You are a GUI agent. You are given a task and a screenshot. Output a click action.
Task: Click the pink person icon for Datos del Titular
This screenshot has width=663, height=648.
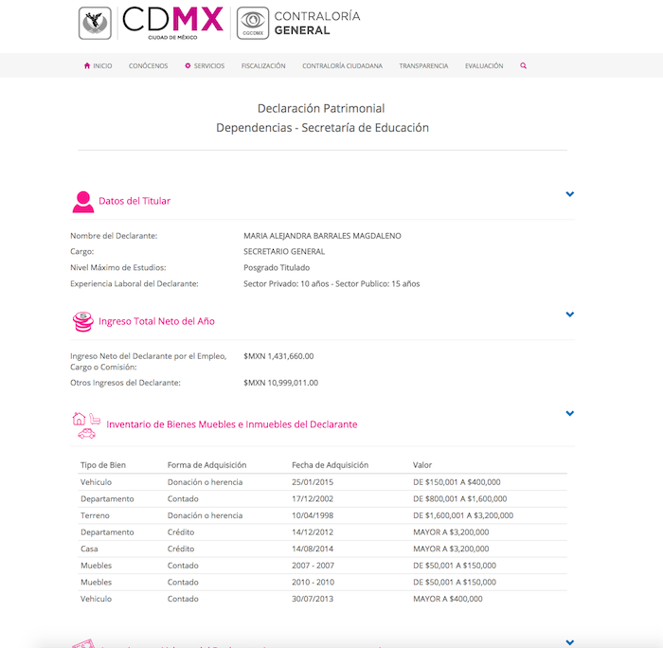coord(83,201)
